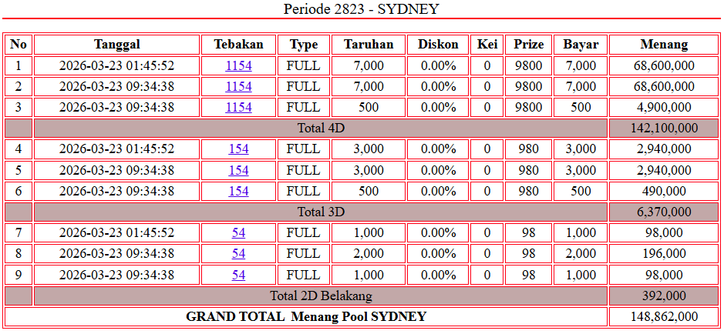
Task: Click the Total 4D summary row label
Action: point(321,129)
